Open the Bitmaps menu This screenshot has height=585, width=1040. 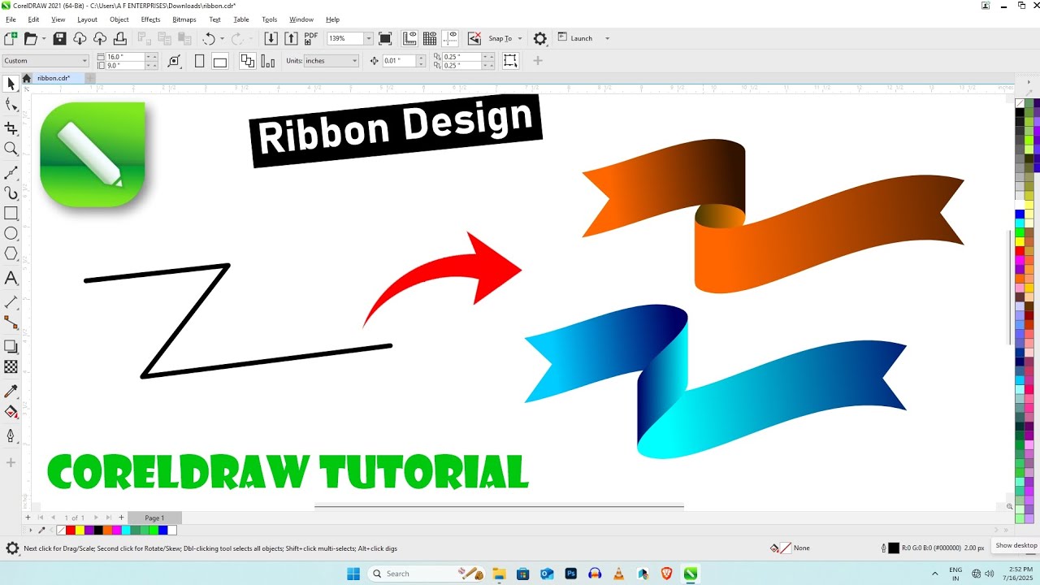pyautogui.click(x=184, y=19)
